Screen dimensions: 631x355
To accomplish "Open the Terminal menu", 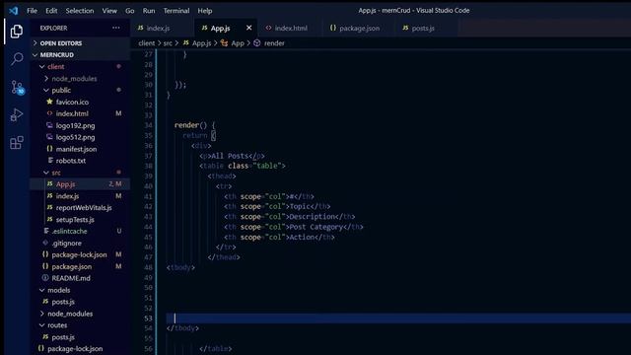I will pyautogui.click(x=176, y=11).
